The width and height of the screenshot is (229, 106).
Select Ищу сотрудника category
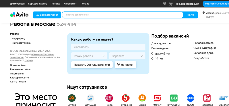point(21,43)
